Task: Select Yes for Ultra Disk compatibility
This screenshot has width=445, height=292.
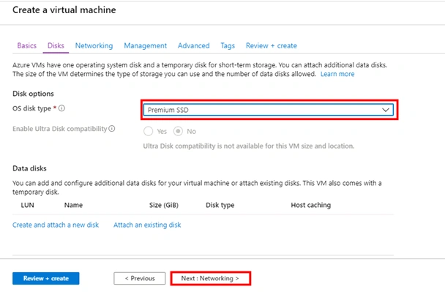Action: click(x=148, y=131)
